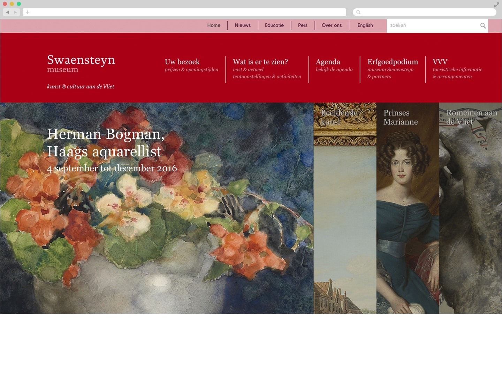Click the browser search bar magnifier icon
This screenshot has height=383, width=502.
click(x=358, y=12)
